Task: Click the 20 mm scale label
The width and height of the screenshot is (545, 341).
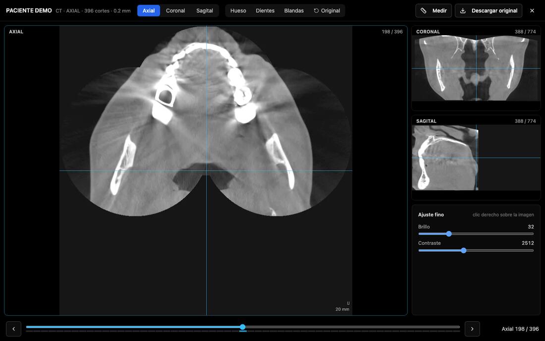Action: click(x=342, y=309)
